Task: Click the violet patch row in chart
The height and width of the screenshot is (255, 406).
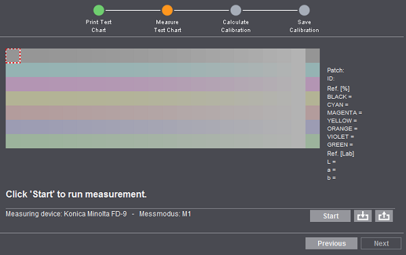Action: pyautogui.click(x=162, y=127)
